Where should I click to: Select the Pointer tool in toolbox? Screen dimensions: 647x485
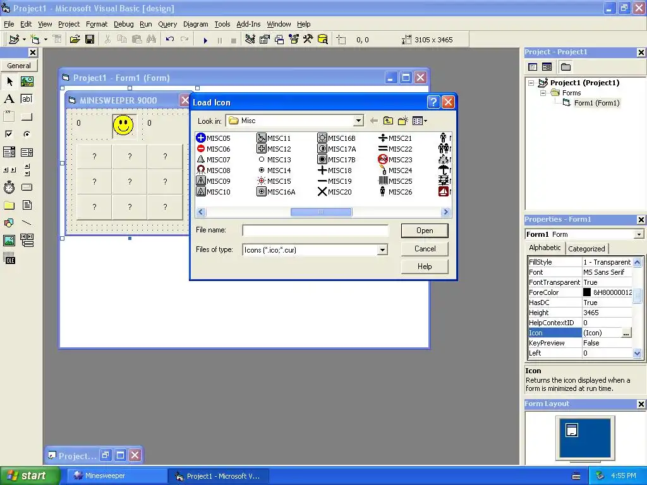[x=9, y=81]
